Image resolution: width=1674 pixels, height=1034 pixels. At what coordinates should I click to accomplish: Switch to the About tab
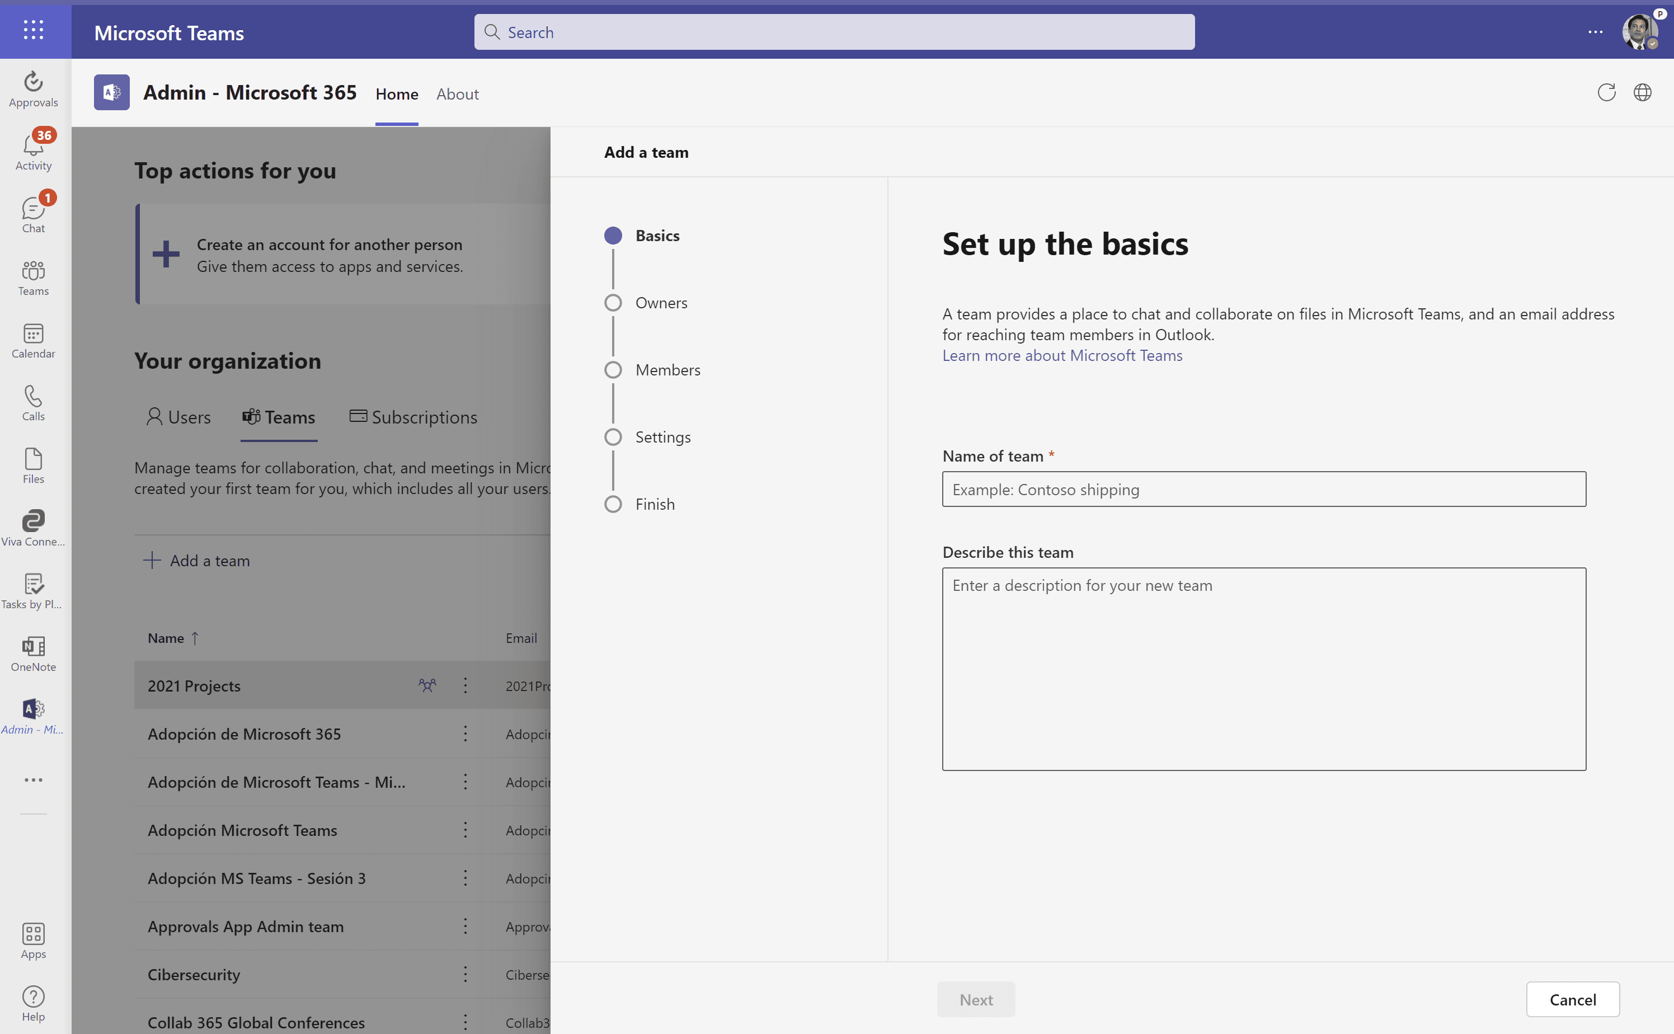click(458, 93)
